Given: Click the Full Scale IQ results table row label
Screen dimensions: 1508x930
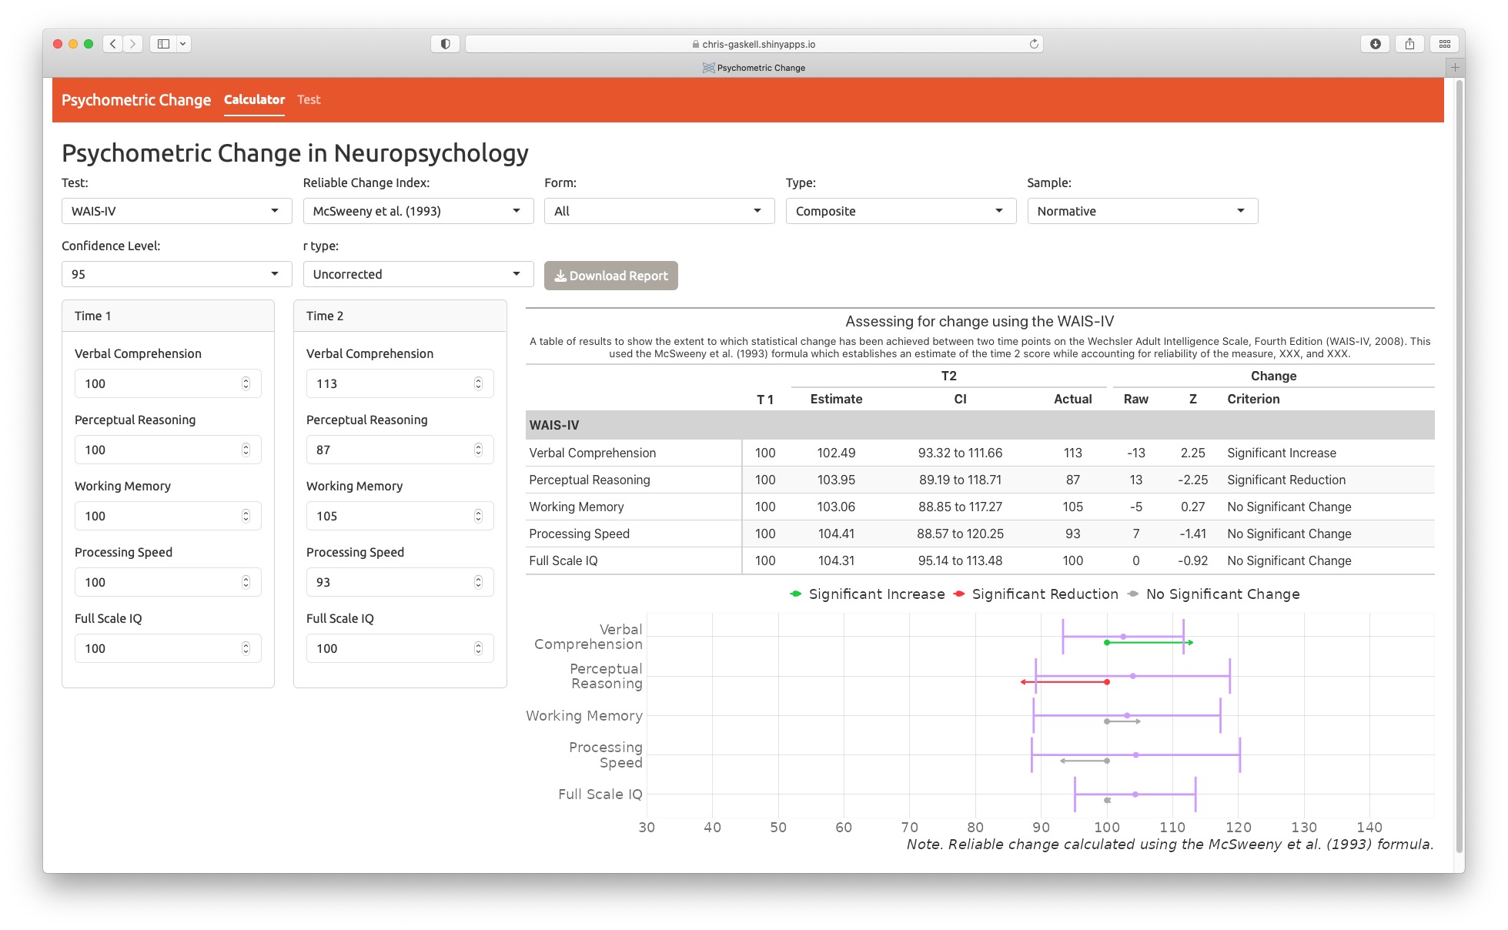Looking at the screenshot, I should 563,560.
